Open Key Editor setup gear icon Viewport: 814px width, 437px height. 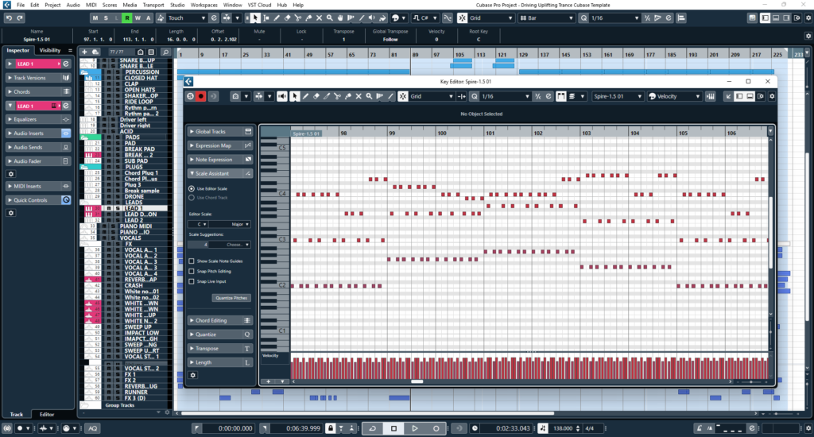coord(772,96)
